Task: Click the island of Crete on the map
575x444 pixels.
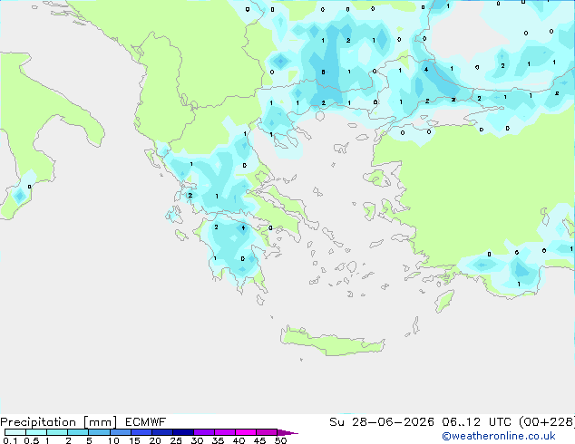Action: (332, 342)
